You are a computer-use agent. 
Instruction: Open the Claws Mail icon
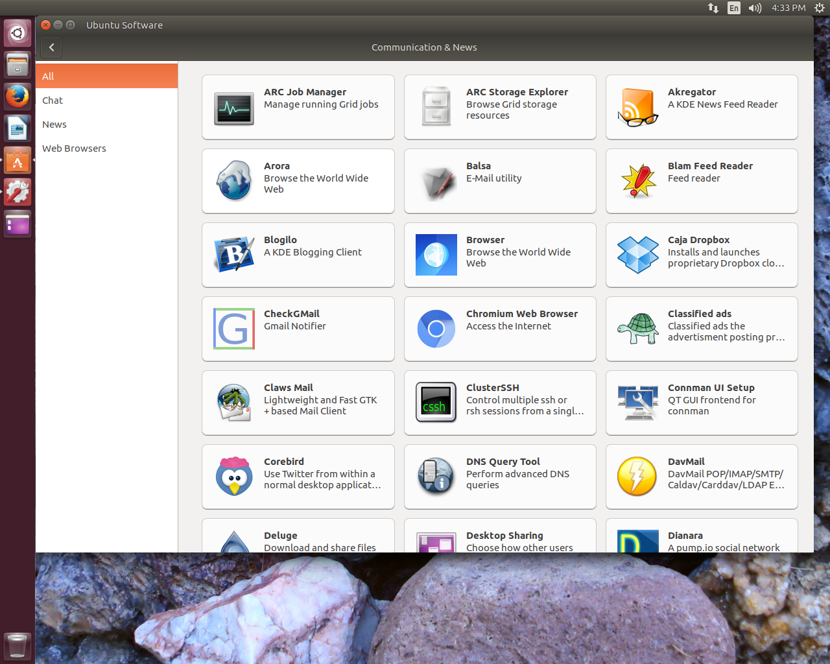tap(234, 403)
